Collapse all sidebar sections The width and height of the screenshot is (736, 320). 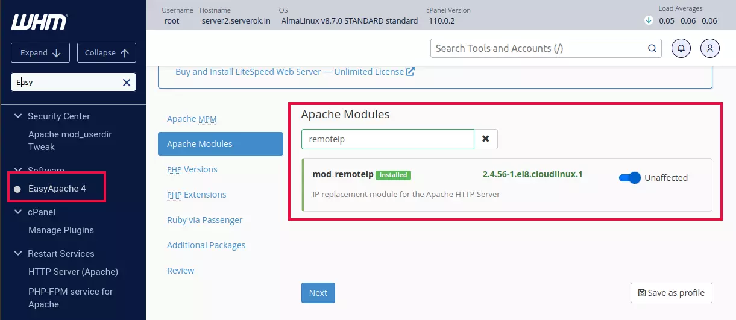[107, 52]
